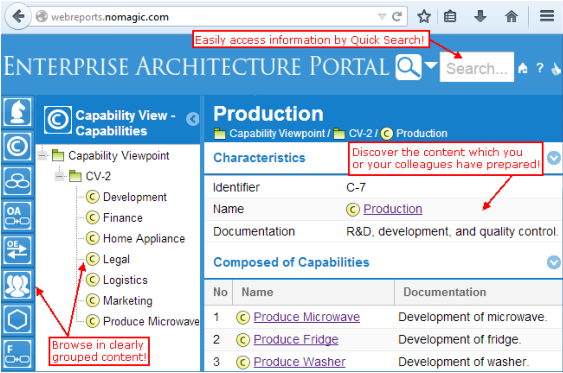The width and height of the screenshot is (563, 373).
Task: Open the OA view sidebar icon
Action: [18, 215]
